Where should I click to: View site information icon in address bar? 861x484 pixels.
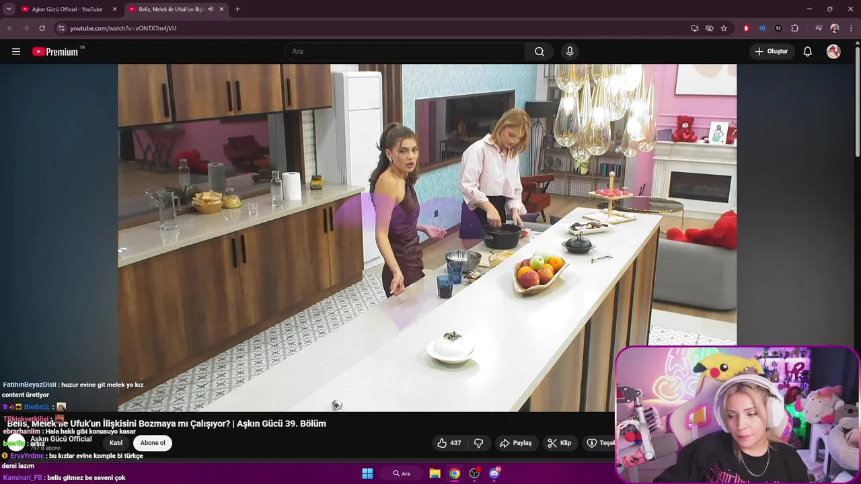(61, 28)
